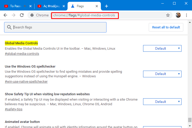192x128 pixels.
Task: Open the Windows OS spellchecker dropdown
Action: (x=162, y=74)
